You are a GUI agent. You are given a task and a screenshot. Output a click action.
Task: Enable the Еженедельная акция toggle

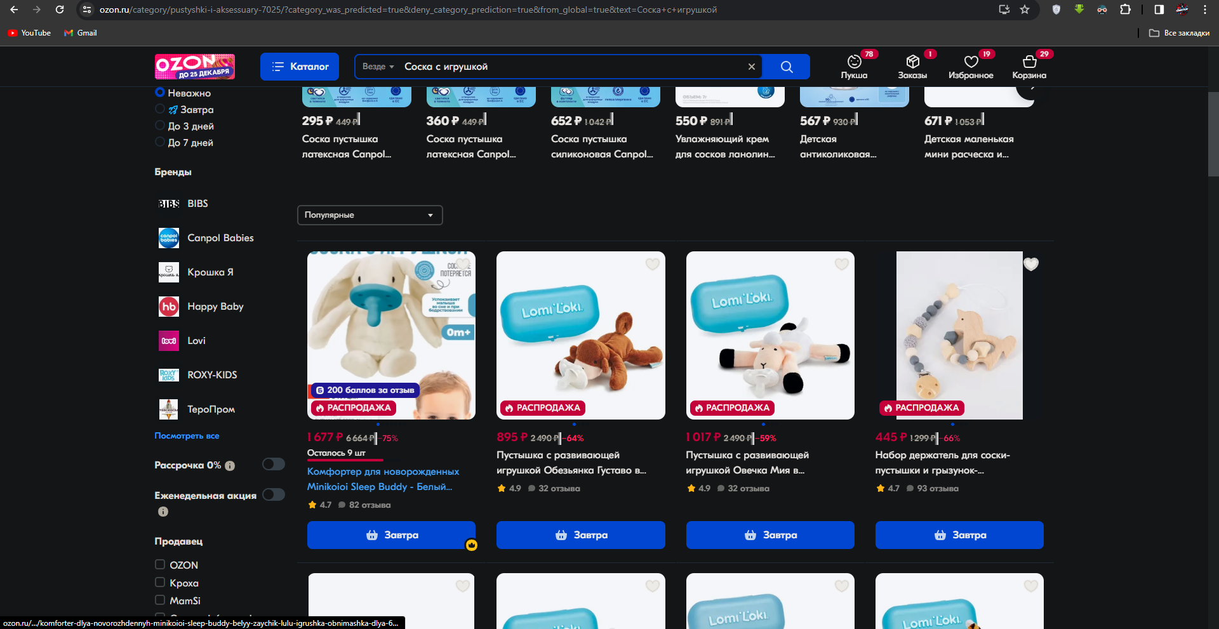[x=273, y=495]
